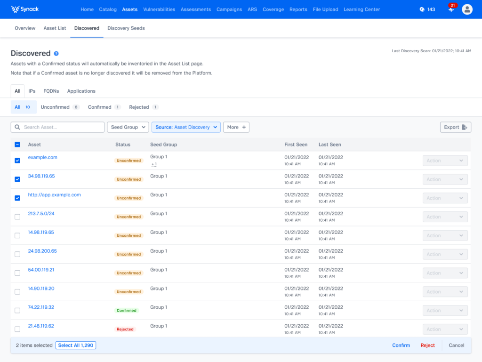Click the Confirm button in selection bar
This screenshot has width=482, height=362.
[x=401, y=345]
